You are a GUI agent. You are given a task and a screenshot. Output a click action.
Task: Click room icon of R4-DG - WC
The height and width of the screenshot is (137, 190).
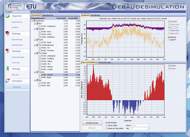coord(40,48)
